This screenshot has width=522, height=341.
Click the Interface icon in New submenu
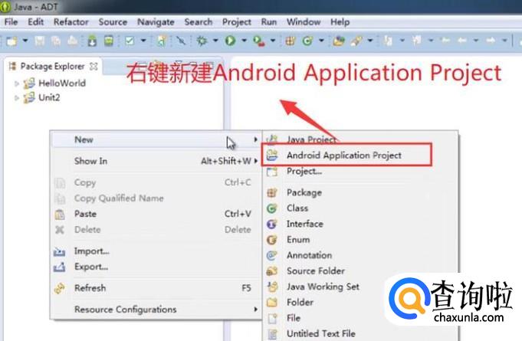[x=272, y=224]
